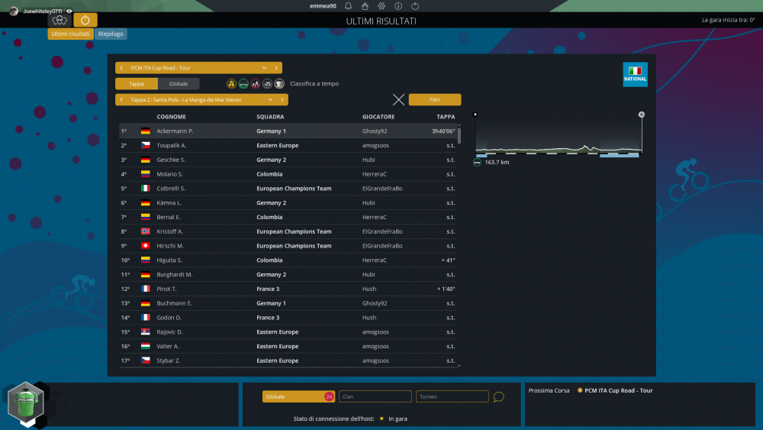Open the Globale chat channel tab
The width and height of the screenshot is (763, 430).
[298, 397]
